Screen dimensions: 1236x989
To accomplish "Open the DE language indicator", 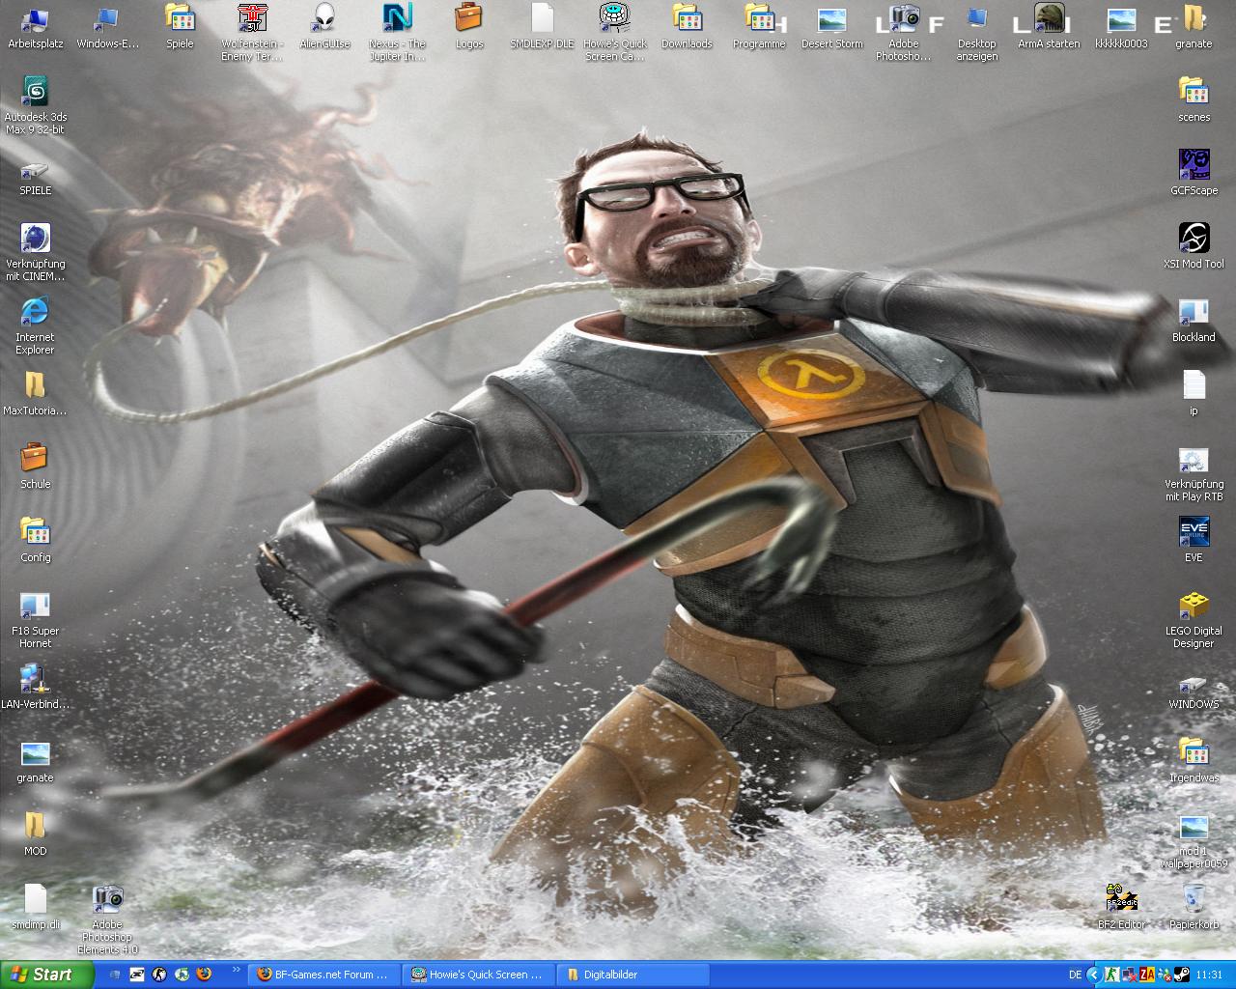I will coord(1076,975).
